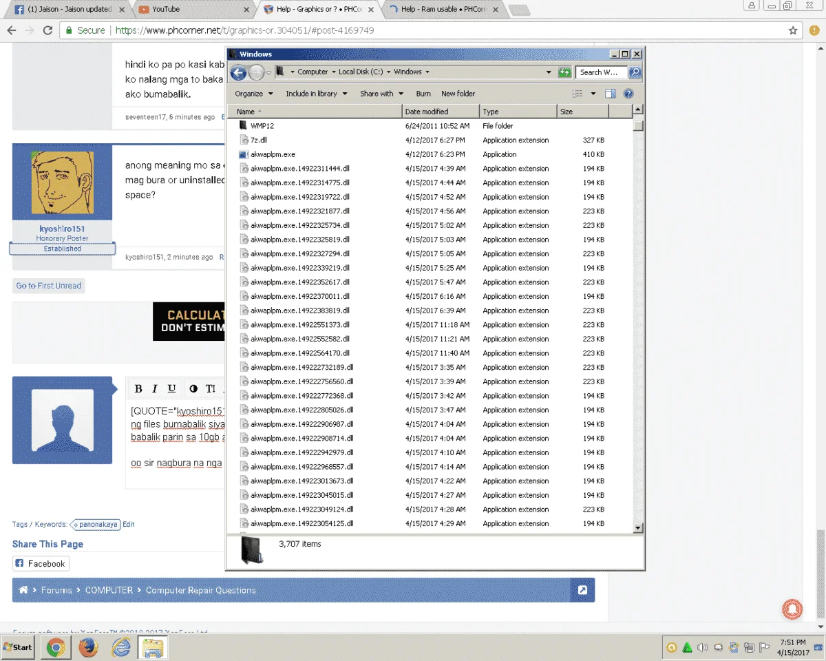
Task: Click the Chrome address bar URL
Action: [245, 30]
